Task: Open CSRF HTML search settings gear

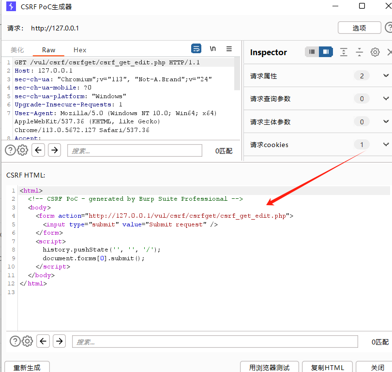Action: [x=27, y=341]
